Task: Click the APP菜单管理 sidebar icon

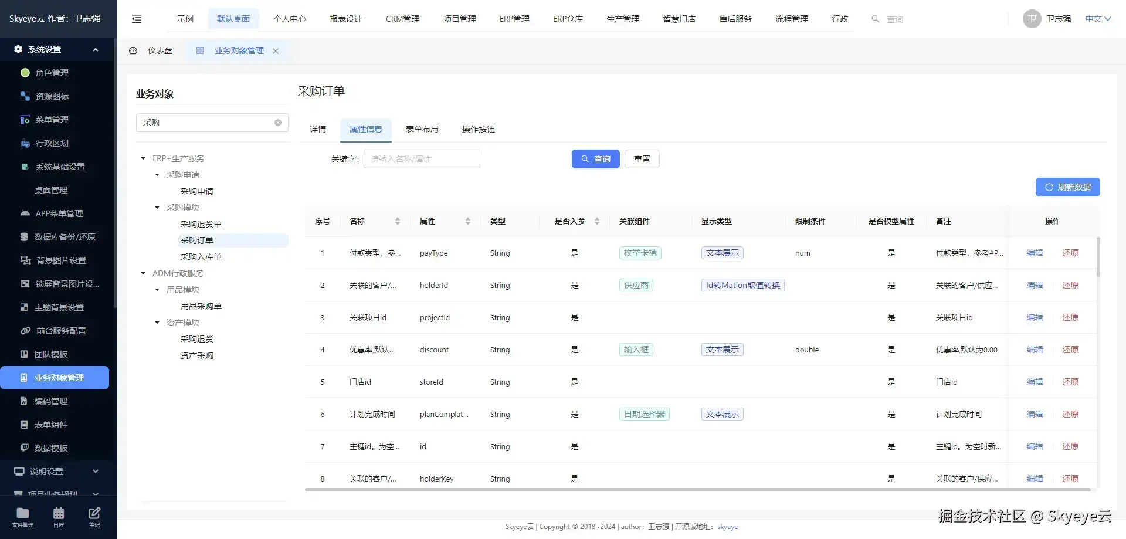Action: coord(25,213)
